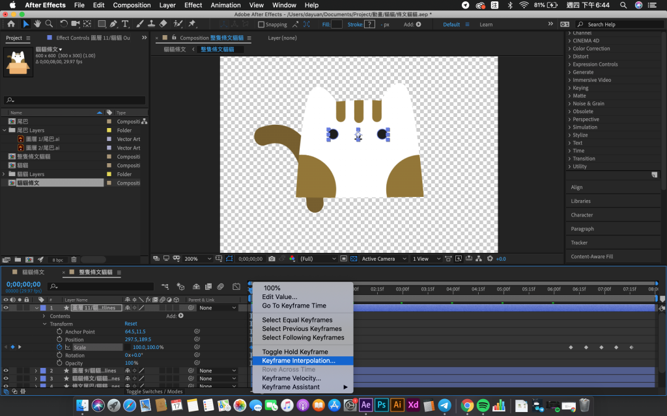Viewport: 667px width, 416px height.
Task: Select the Zoom magnifier tool
Action: 48,24
